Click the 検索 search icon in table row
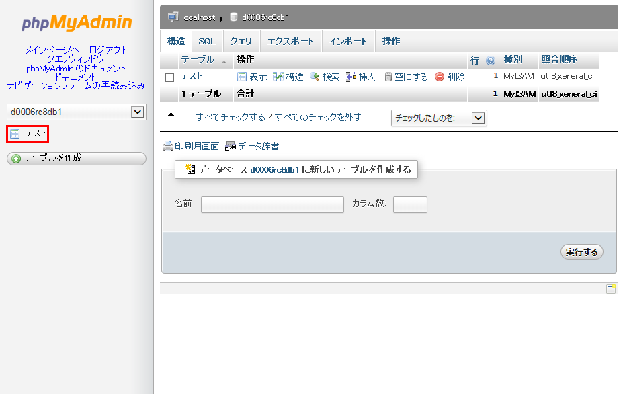 click(314, 77)
